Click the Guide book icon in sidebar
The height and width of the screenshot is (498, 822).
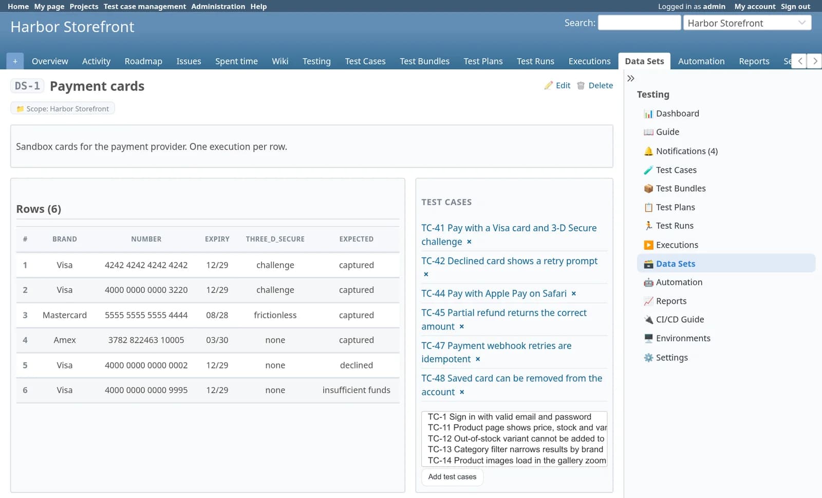pyautogui.click(x=648, y=132)
